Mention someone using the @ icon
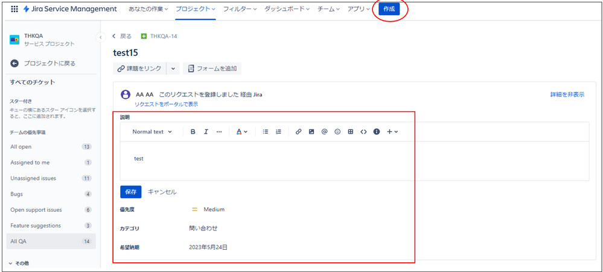 click(324, 132)
